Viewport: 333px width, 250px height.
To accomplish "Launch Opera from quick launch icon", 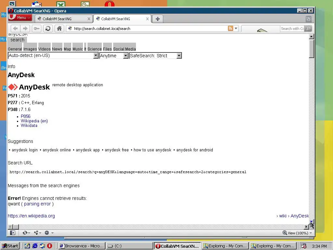I will 49,246.
